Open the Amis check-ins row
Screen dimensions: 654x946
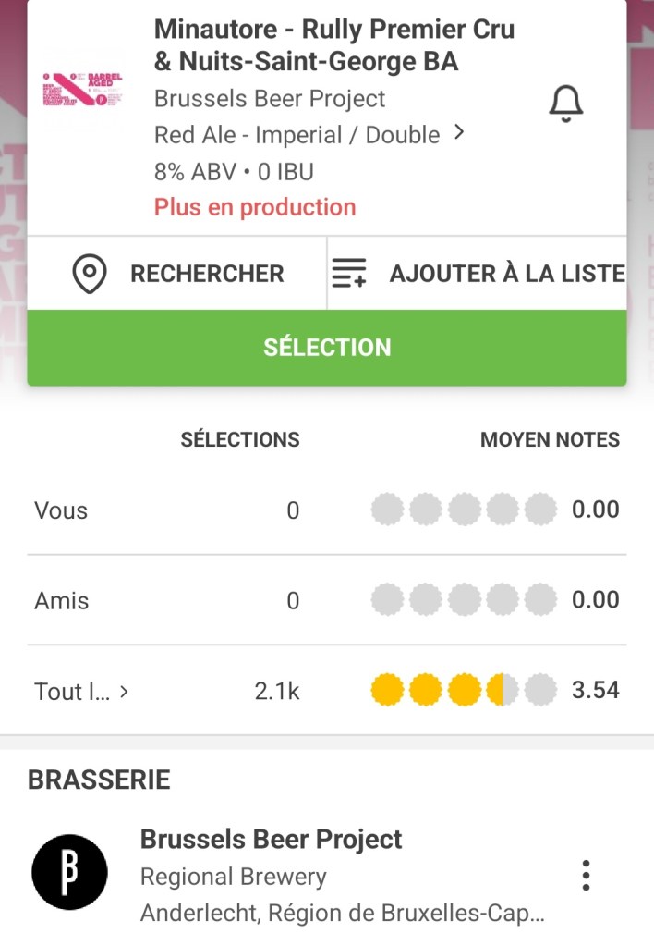pyautogui.click(x=62, y=601)
